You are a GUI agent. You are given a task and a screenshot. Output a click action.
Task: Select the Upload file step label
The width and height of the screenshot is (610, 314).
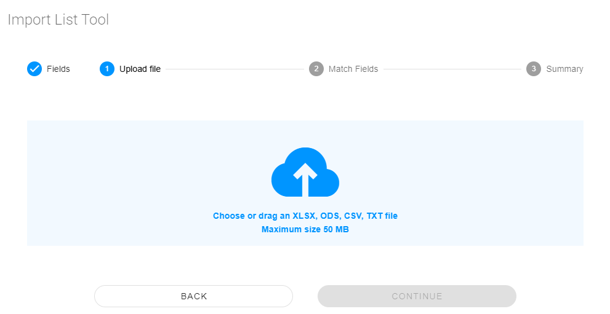click(140, 69)
